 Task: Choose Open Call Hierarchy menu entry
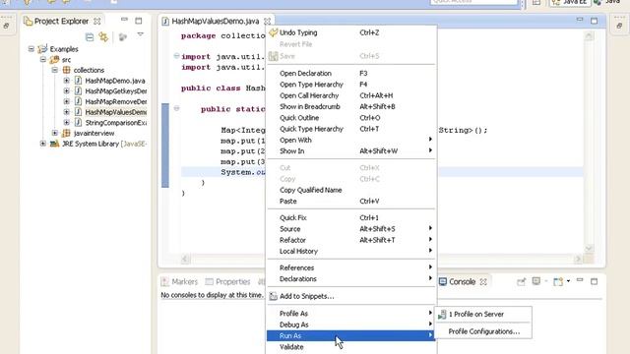pyautogui.click(x=351, y=95)
